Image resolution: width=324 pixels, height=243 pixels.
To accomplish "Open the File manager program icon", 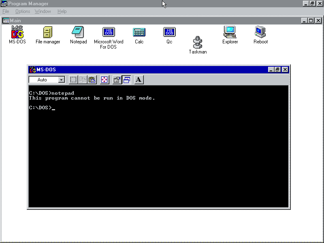I will click(x=47, y=32).
